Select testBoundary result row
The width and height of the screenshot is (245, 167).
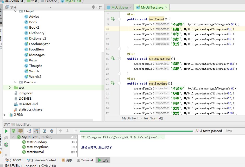(44, 142)
